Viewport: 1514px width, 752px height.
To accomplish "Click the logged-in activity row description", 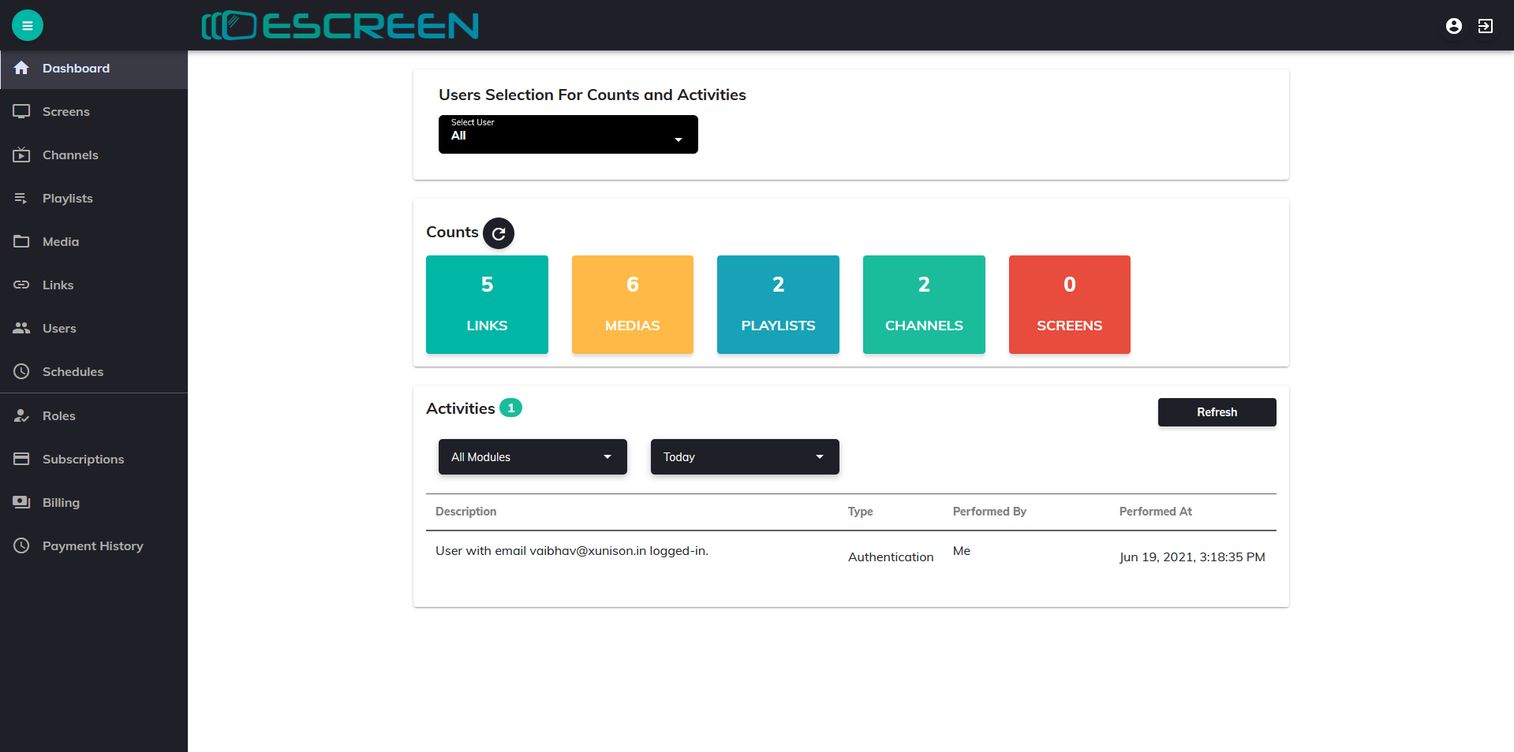I will pos(572,551).
